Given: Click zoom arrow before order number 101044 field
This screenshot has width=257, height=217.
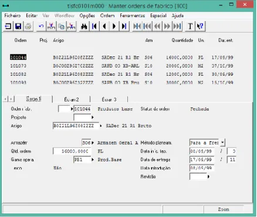Looking at the screenshot, I should (72, 109).
